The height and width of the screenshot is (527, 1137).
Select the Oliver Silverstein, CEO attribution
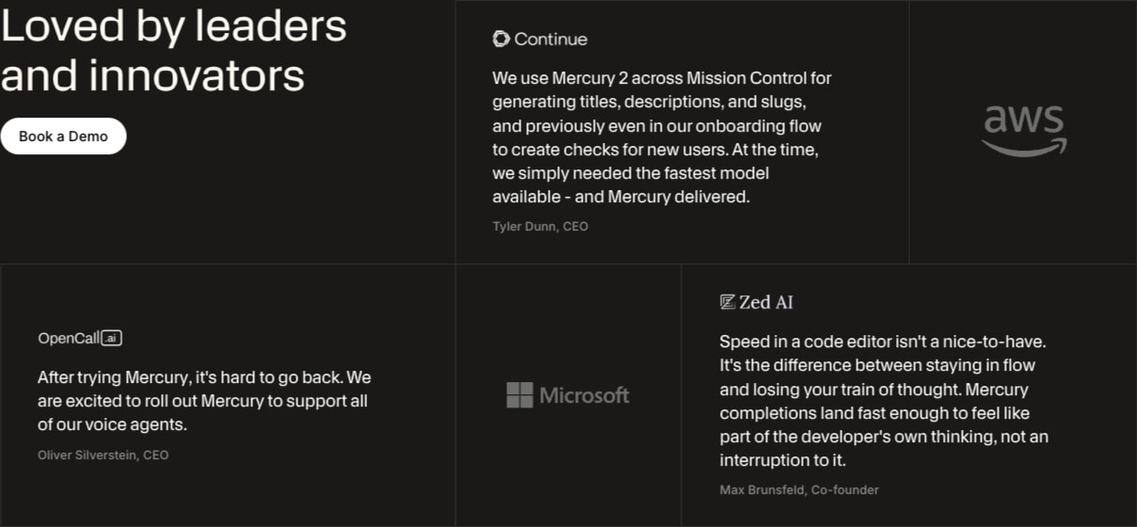[103, 455]
